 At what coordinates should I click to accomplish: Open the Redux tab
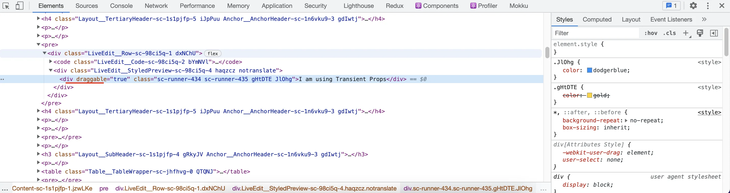point(395,6)
